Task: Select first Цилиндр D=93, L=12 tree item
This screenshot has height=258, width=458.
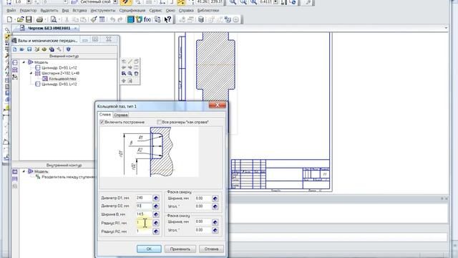Action: pos(59,67)
